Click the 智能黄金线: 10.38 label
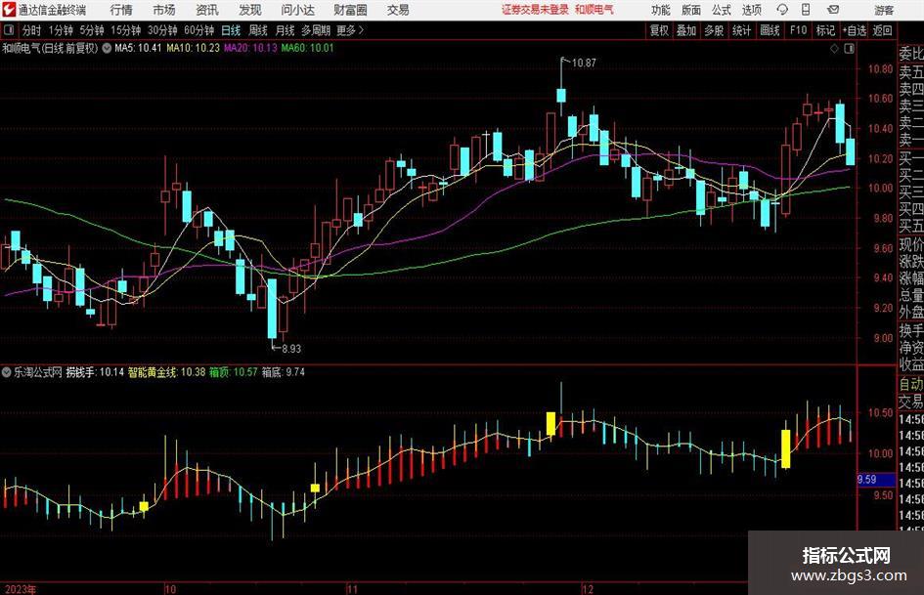Screen dimensions: 924x595 167,371
